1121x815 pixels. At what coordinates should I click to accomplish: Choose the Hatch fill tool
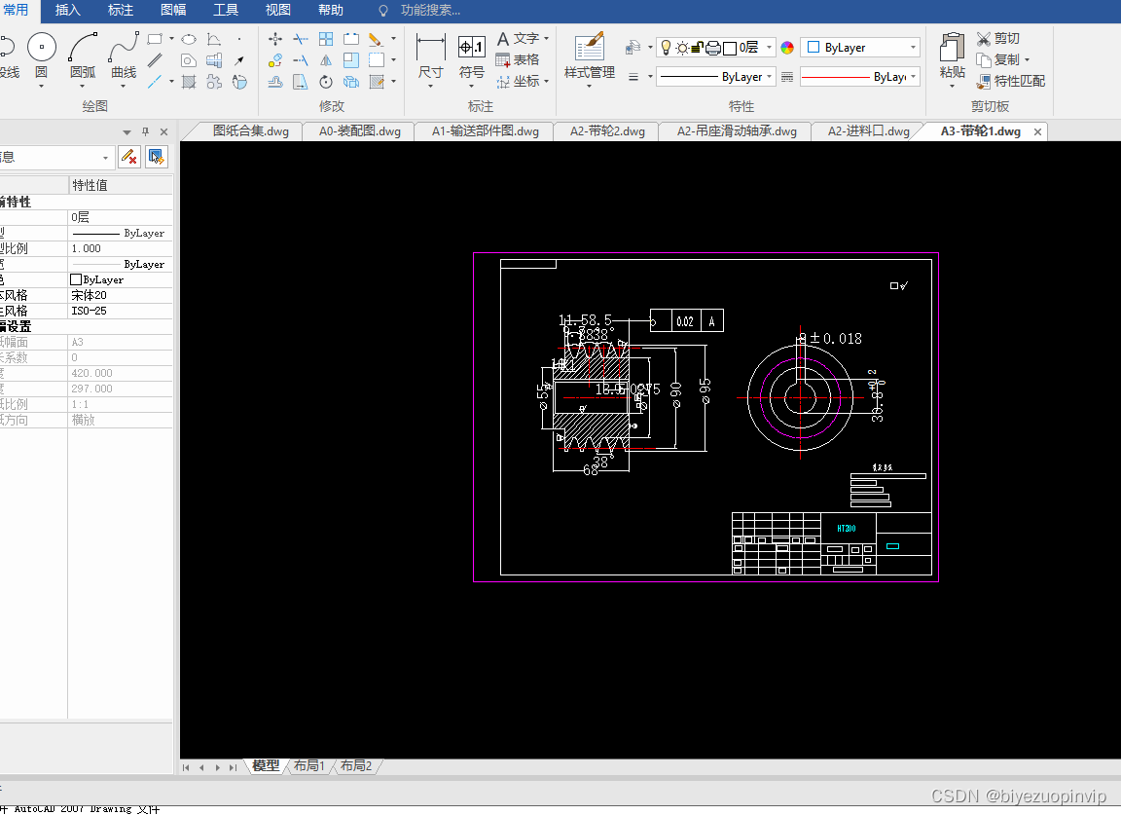[189, 82]
